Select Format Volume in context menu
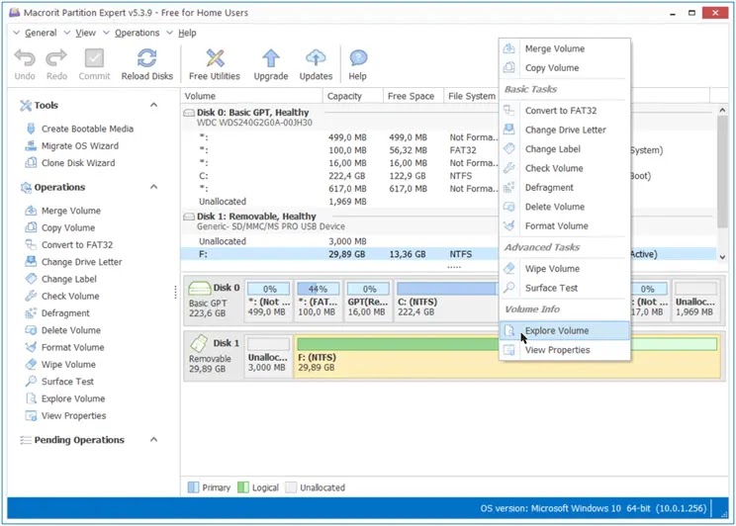The width and height of the screenshot is (736, 526). pos(565,226)
